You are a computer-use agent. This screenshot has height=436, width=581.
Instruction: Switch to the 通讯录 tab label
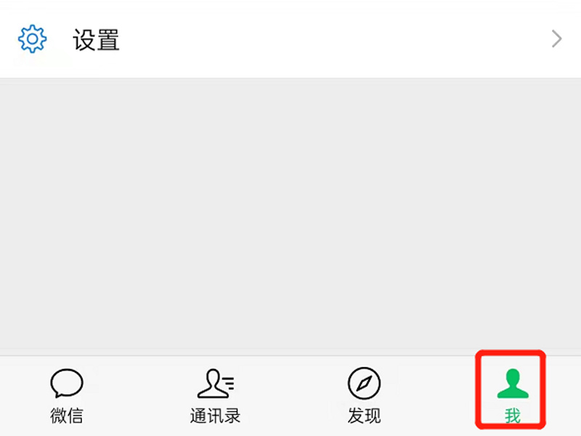pyautogui.click(x=215, y=416)
